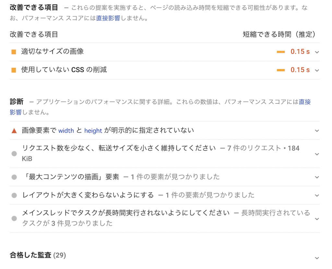This screenshot has width=332, height=269.
Task: Open 直接影響 link in 診断 description
Action: coord(305,102)
